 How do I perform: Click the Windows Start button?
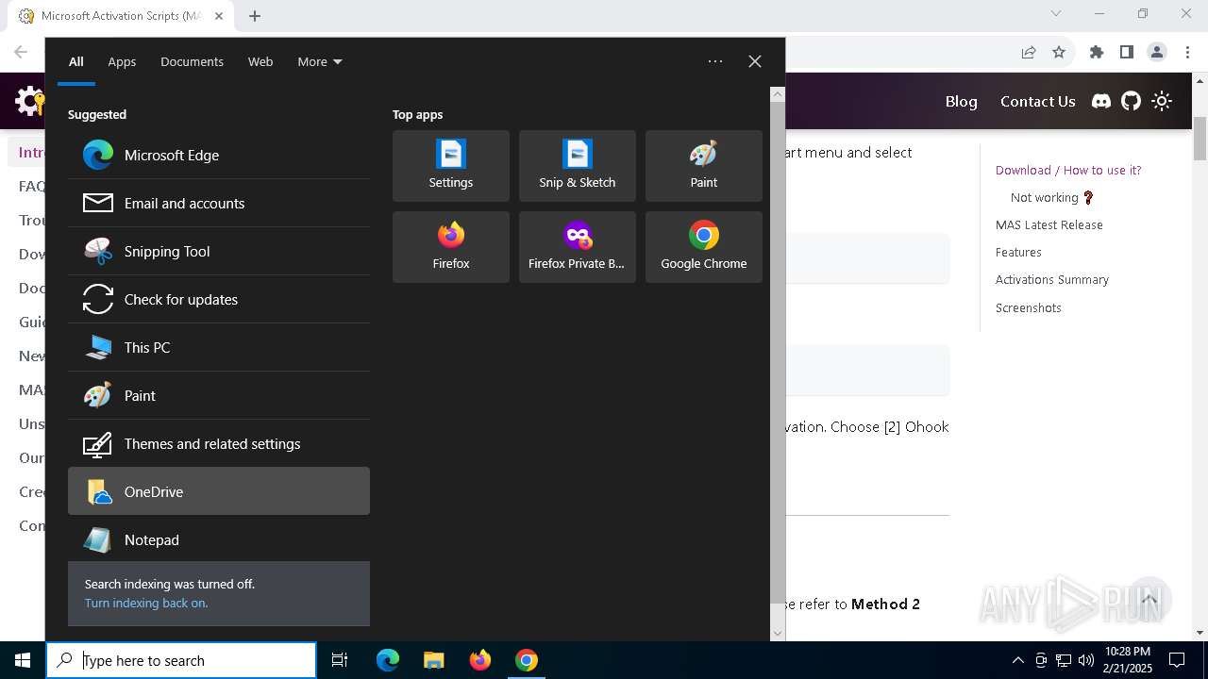pos(23,660)
